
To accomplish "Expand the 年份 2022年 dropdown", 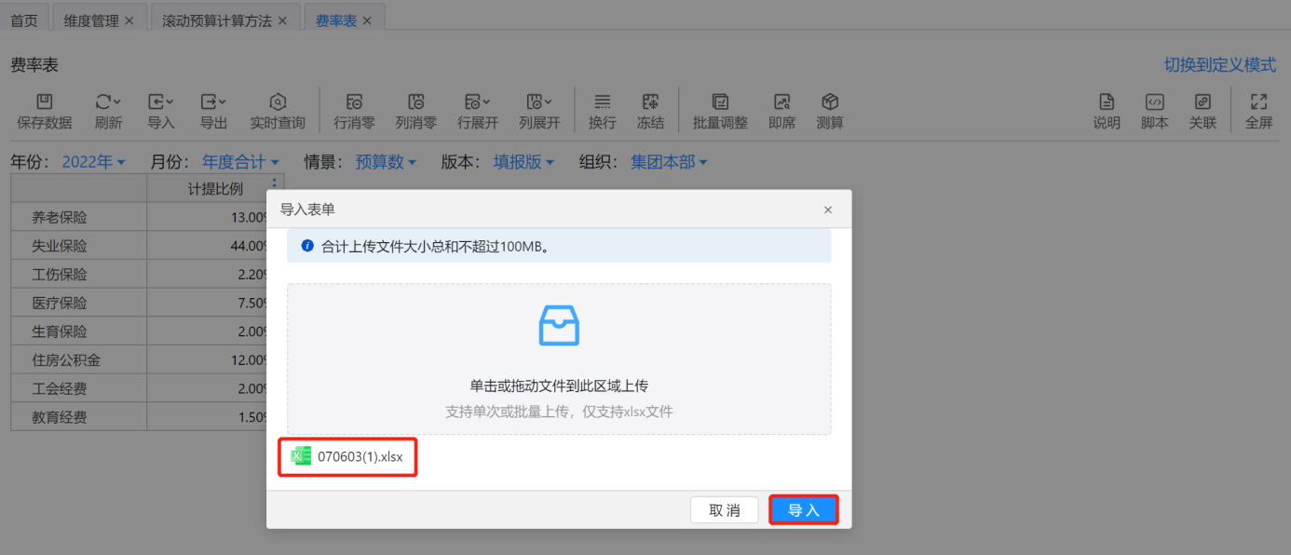I will (93, 162).
